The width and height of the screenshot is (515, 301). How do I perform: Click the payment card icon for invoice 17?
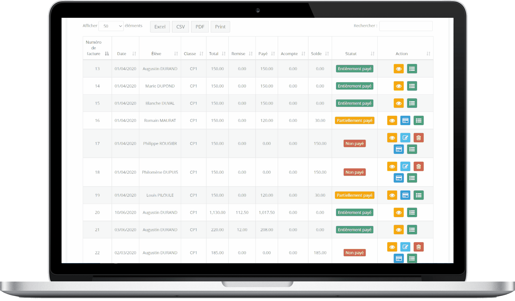pos(399,149)
